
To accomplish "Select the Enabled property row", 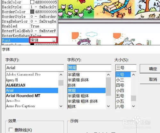I will [29, 26].
